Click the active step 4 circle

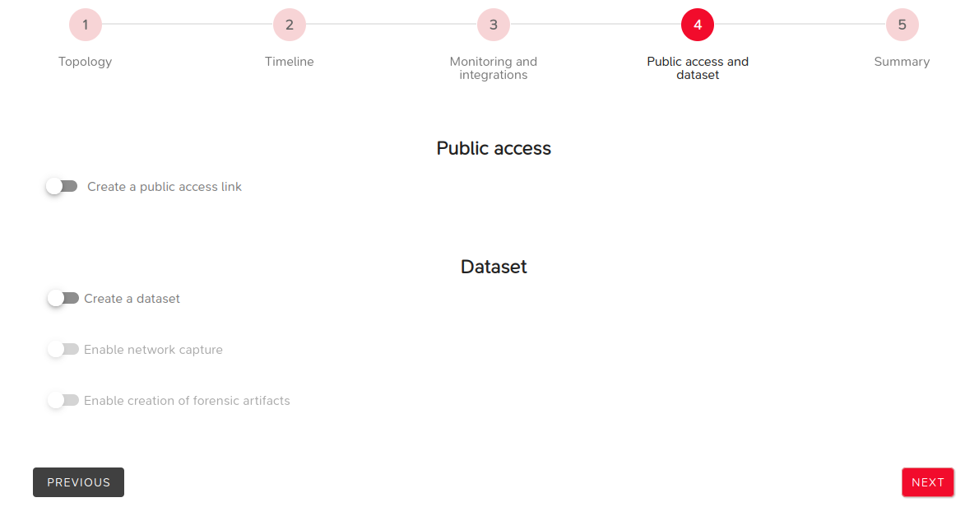698,25
